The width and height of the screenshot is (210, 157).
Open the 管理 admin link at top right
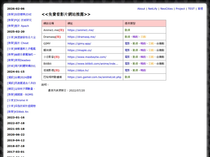click(x=200, y=9)
